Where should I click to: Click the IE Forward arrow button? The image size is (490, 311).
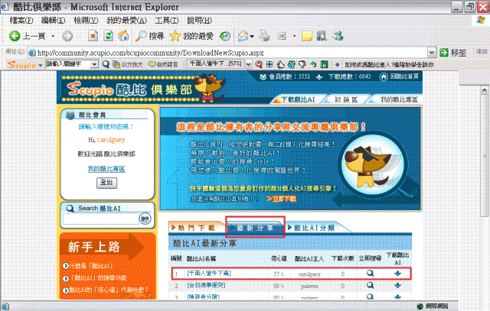point(67,36)
